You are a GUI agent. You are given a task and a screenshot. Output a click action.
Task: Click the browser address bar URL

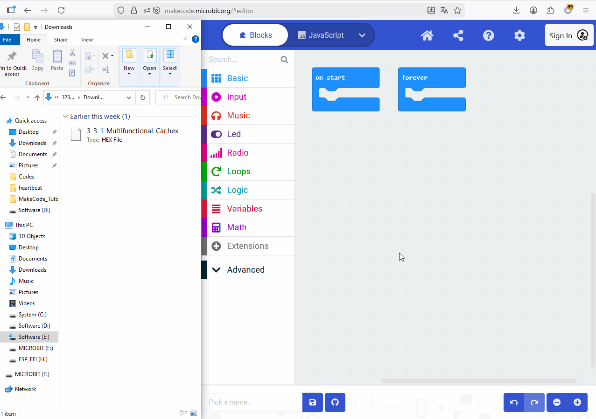click(209, 10)
